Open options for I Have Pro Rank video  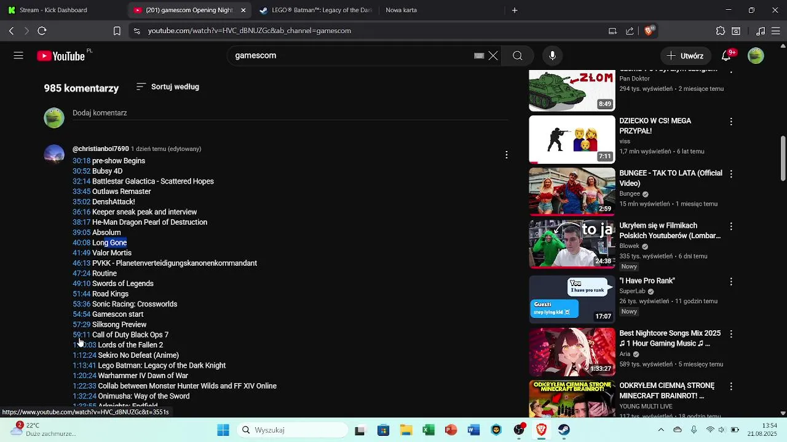pyautogui.click(x=731, y=282)
